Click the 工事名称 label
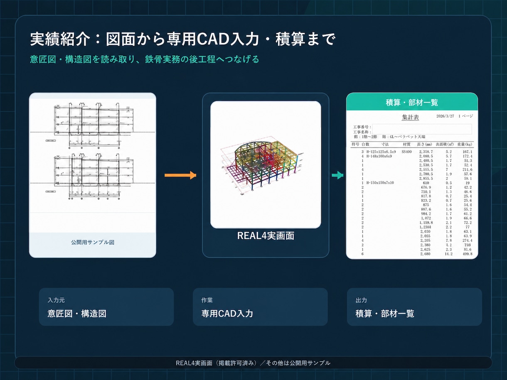 pos(362,132)
